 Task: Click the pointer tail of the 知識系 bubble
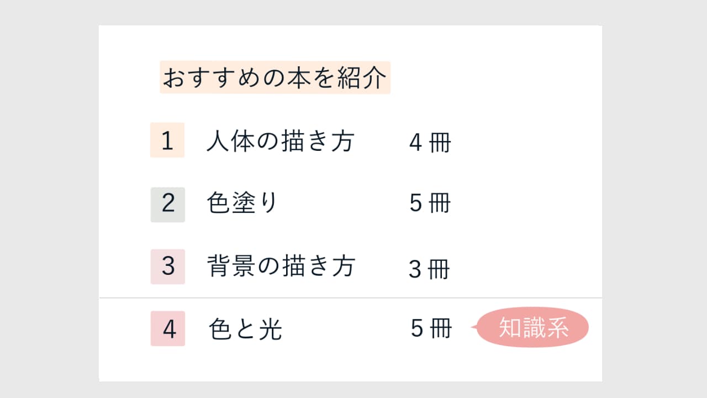(474, 328)
